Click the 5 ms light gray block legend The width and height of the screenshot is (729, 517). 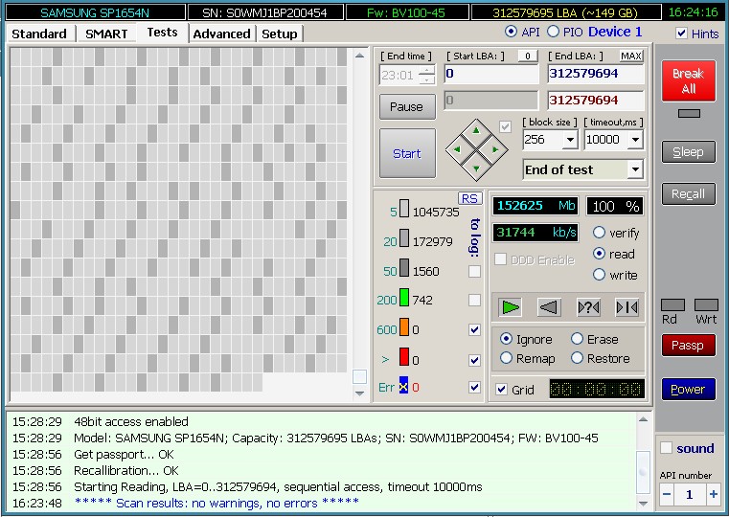click(x=404, y=209)
